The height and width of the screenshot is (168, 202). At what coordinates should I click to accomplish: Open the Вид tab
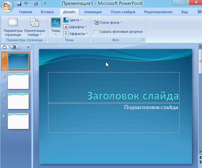tap(184, 12)
